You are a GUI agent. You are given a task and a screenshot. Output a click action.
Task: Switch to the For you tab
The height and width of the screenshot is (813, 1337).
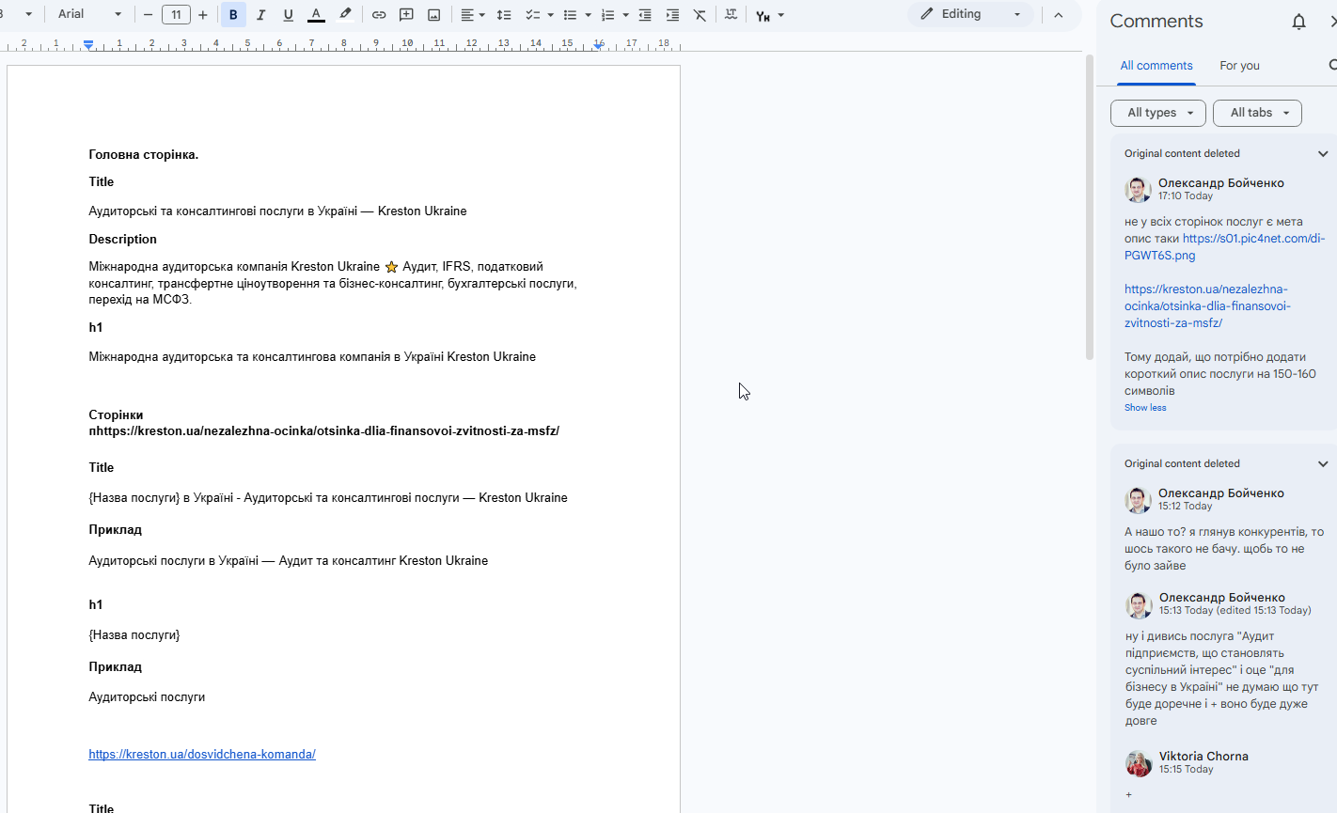(x=1239, y=66)
